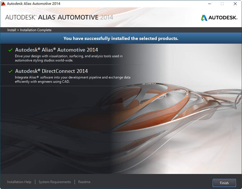Image resolution: width=242 pixels, height=189 pixels.
Task: Click the AUTODESK ALIAS AUTOMOTIVE 2014 header title
Action: coord(59,17)
